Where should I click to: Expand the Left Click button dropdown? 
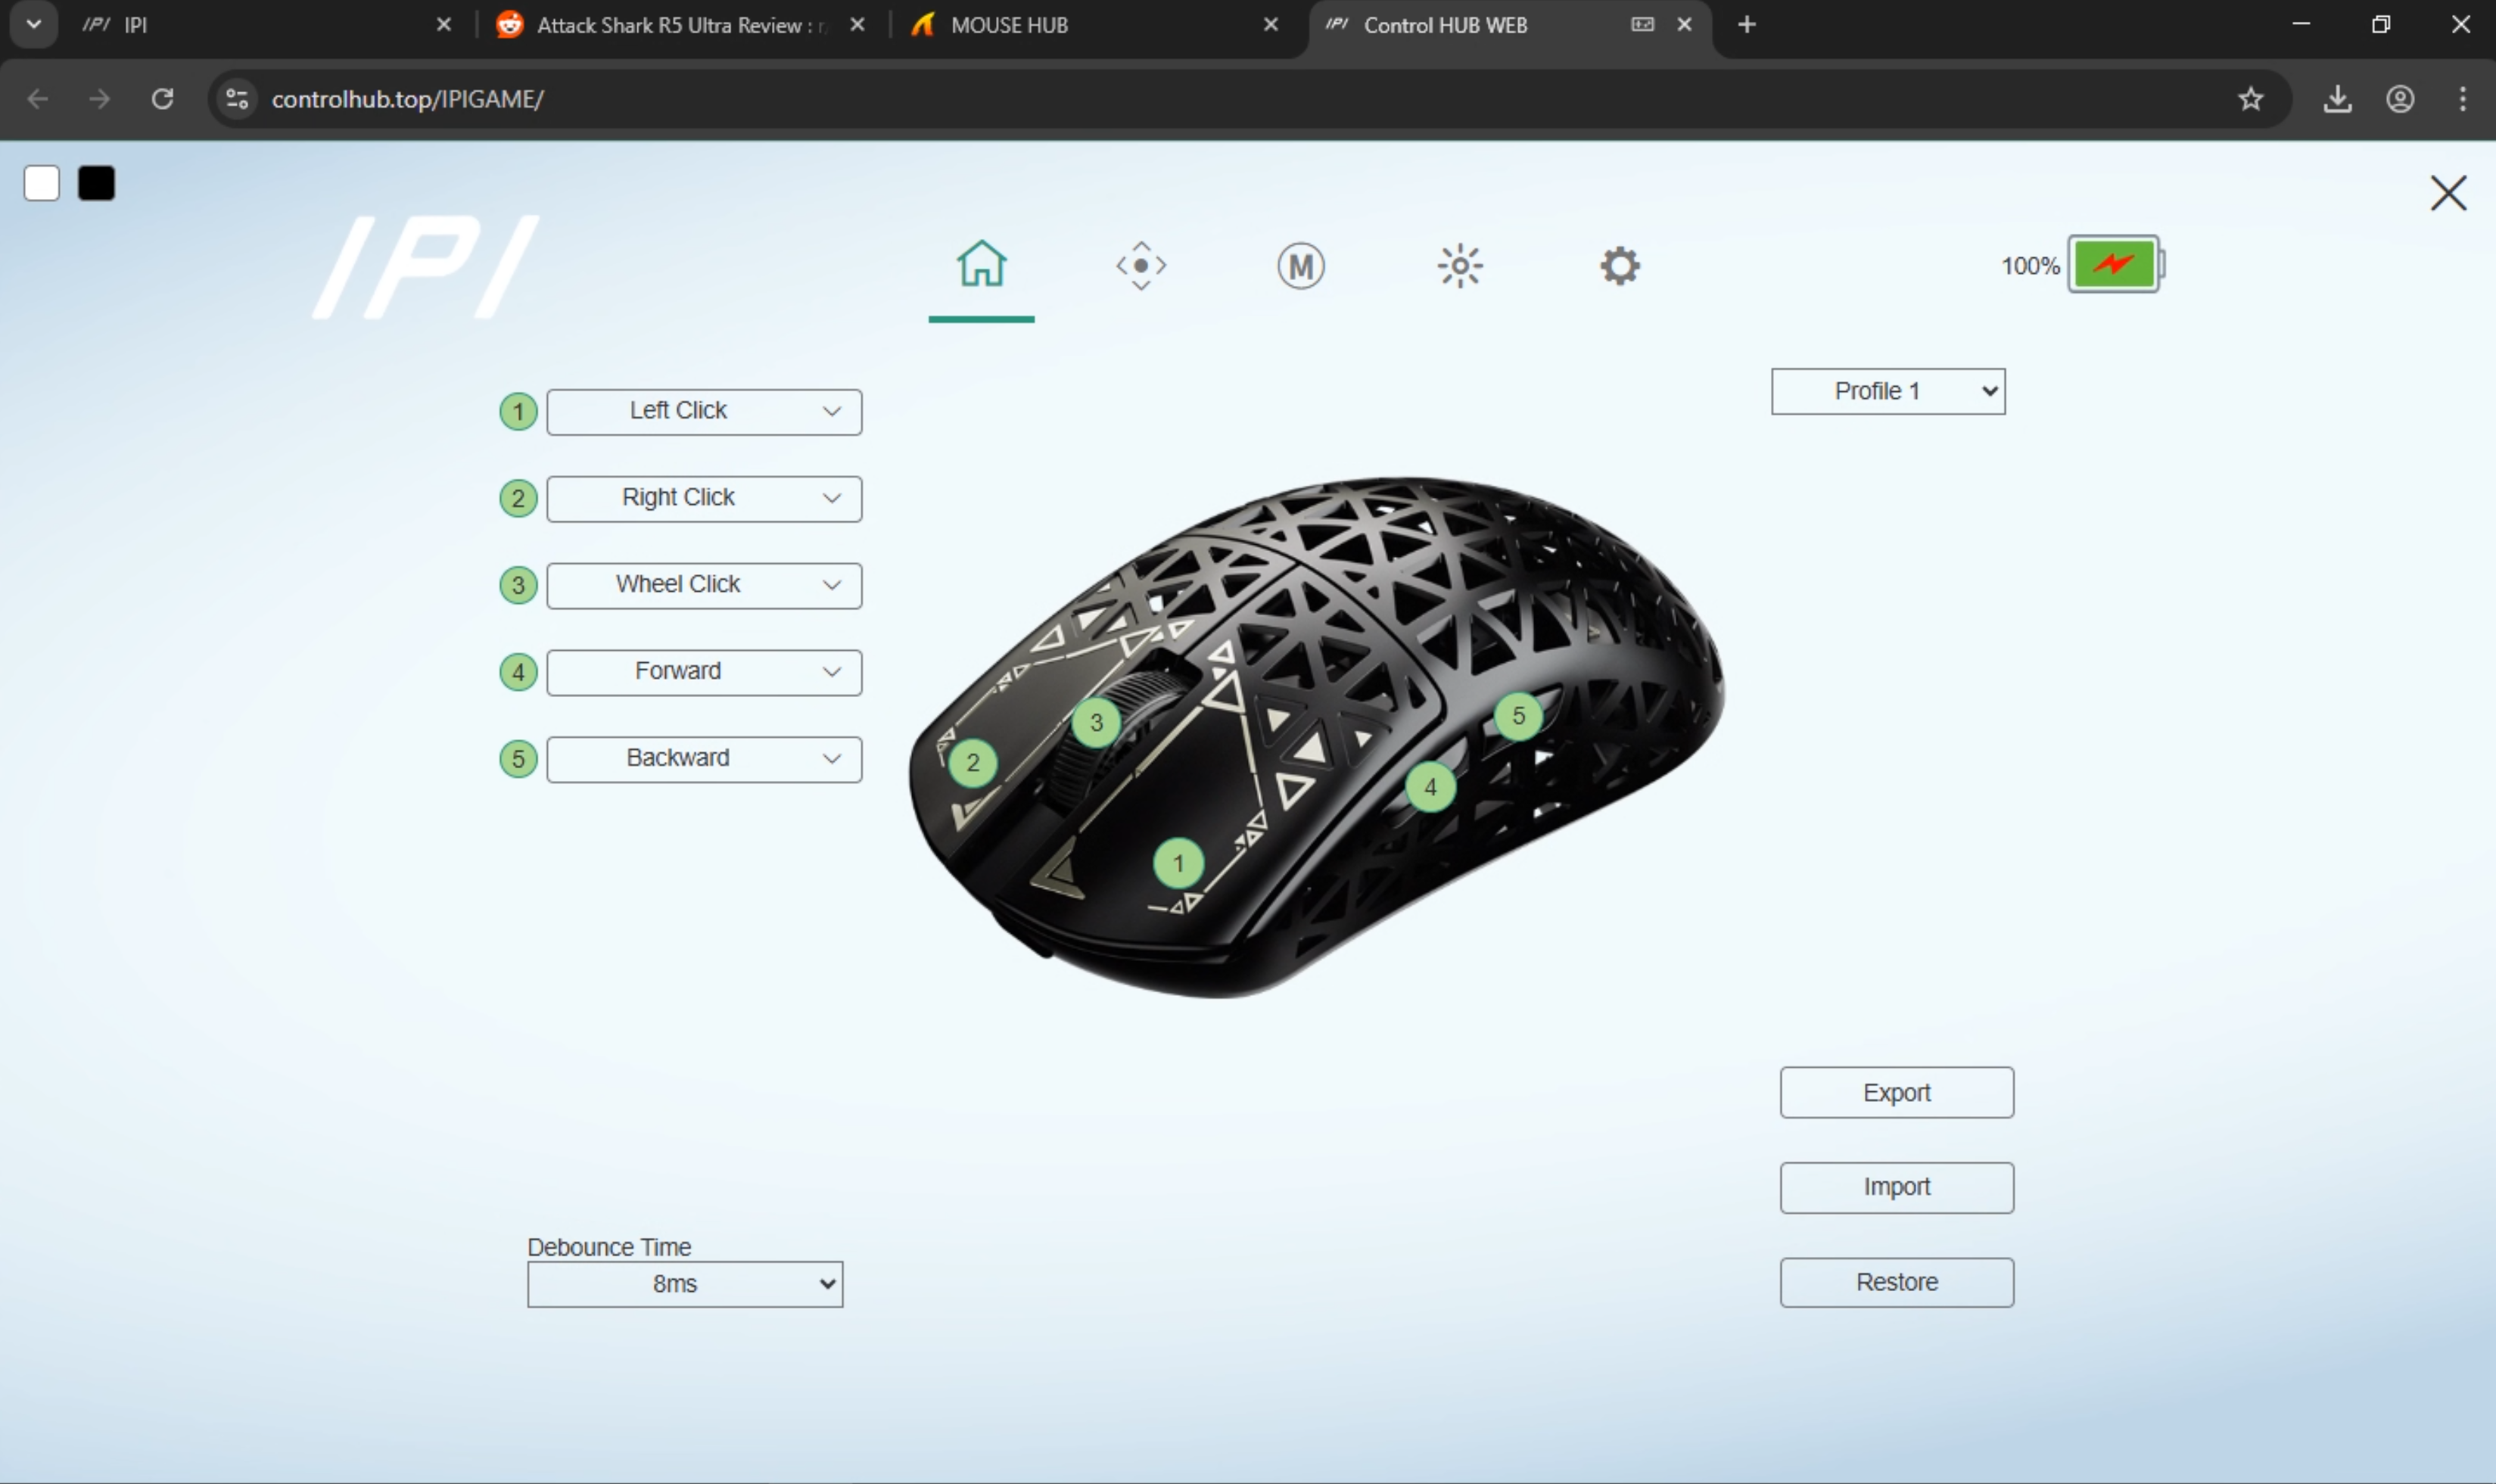tap(704, 411)
